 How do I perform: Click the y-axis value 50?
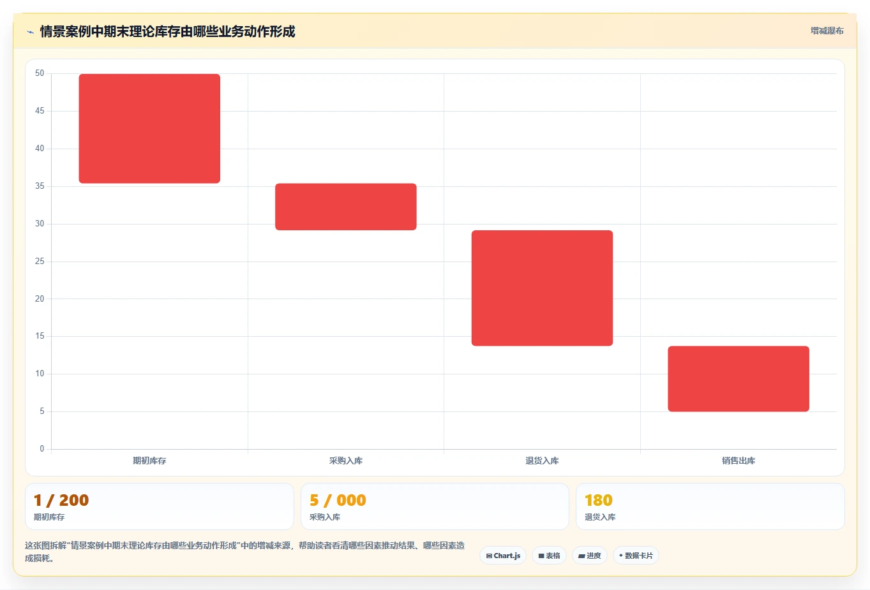pos(40,73)
